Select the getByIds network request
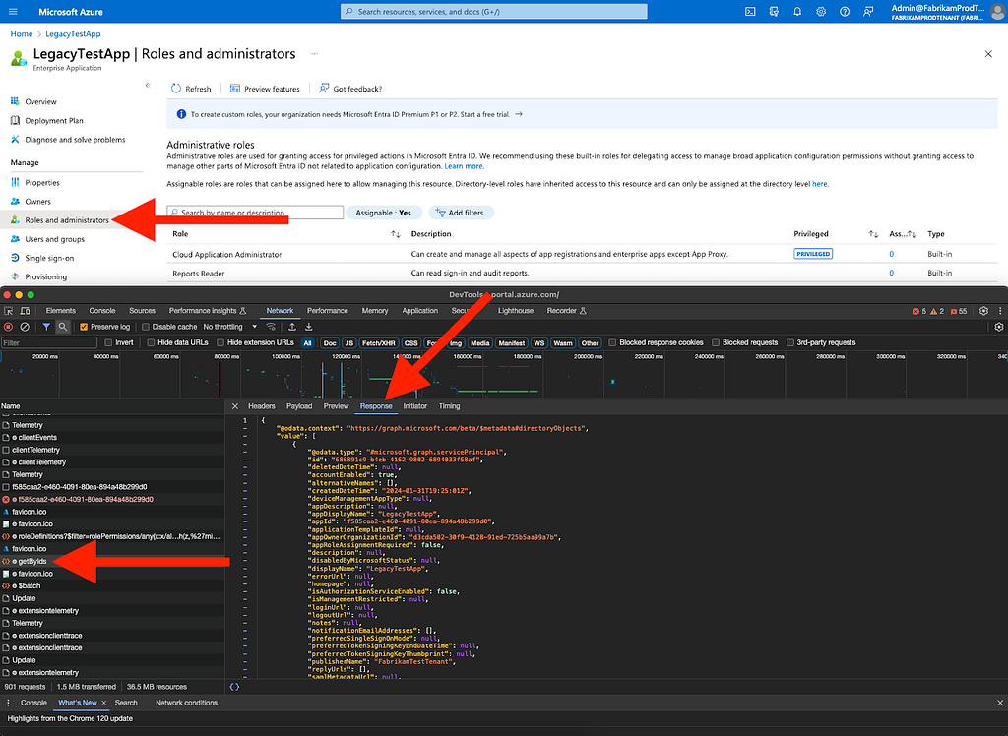 pyautogui.click(x=112, y=561)
